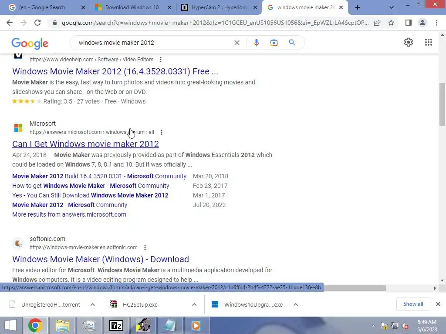446x334 pixels.
Task: Click the blue search magnifier button
Action: pyautogui.click(x=292, y=43)
